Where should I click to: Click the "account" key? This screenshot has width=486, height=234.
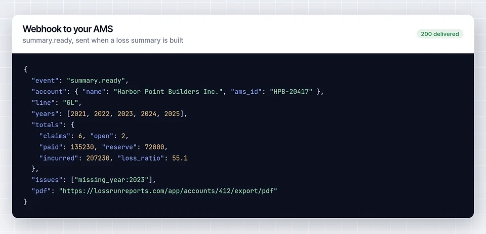49,92
